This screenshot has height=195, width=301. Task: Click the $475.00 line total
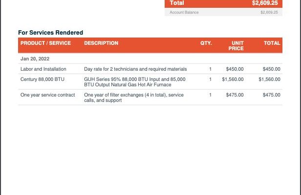272,95
